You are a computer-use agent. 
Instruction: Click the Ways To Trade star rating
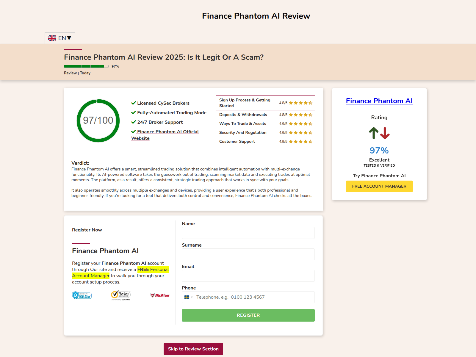[x=300, y=124]
